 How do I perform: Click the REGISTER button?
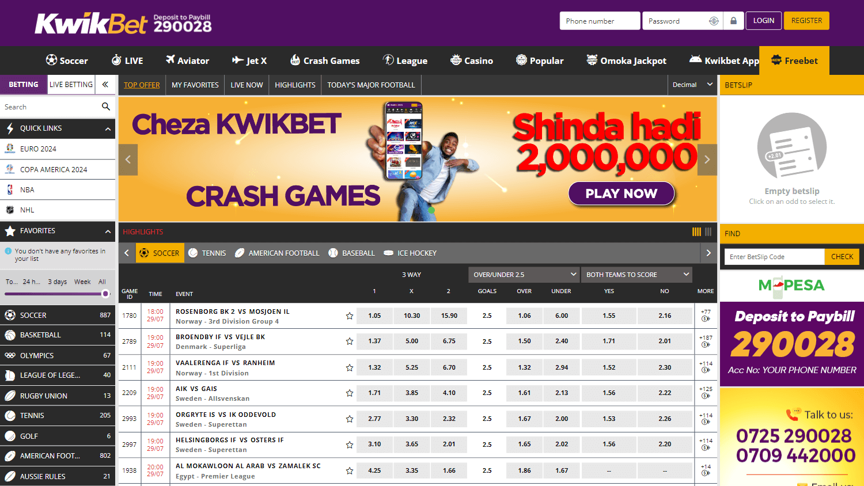click(806, 21)
